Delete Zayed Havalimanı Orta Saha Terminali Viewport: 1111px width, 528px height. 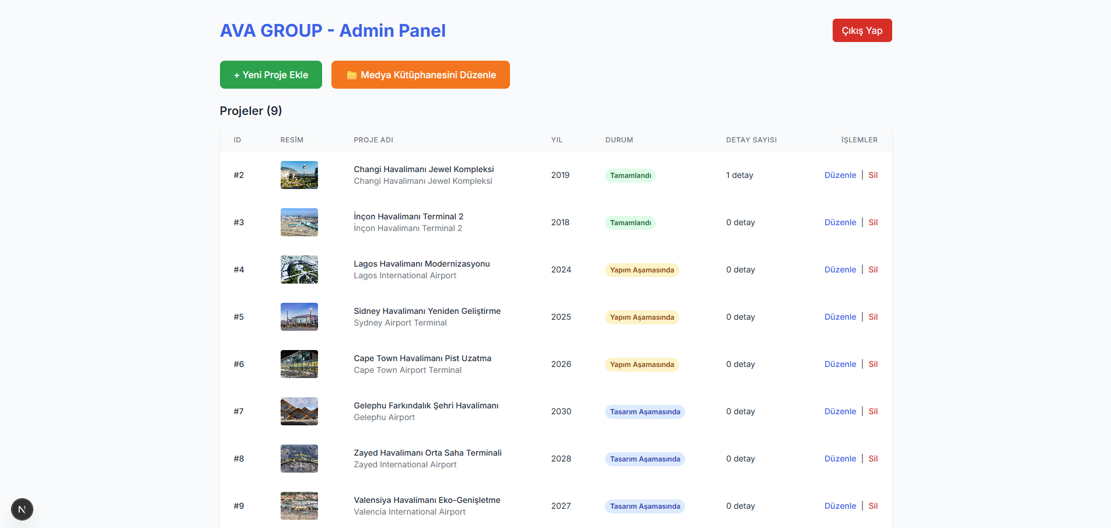(x=873, y=459)
